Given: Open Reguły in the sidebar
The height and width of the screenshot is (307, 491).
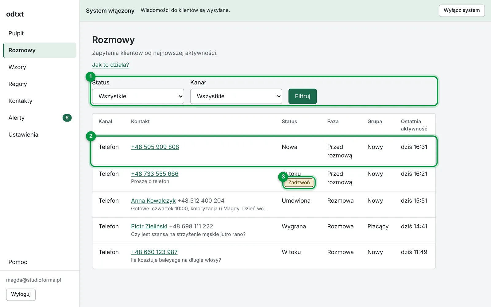Looking at the screenshot, I should tap(40, 84).
